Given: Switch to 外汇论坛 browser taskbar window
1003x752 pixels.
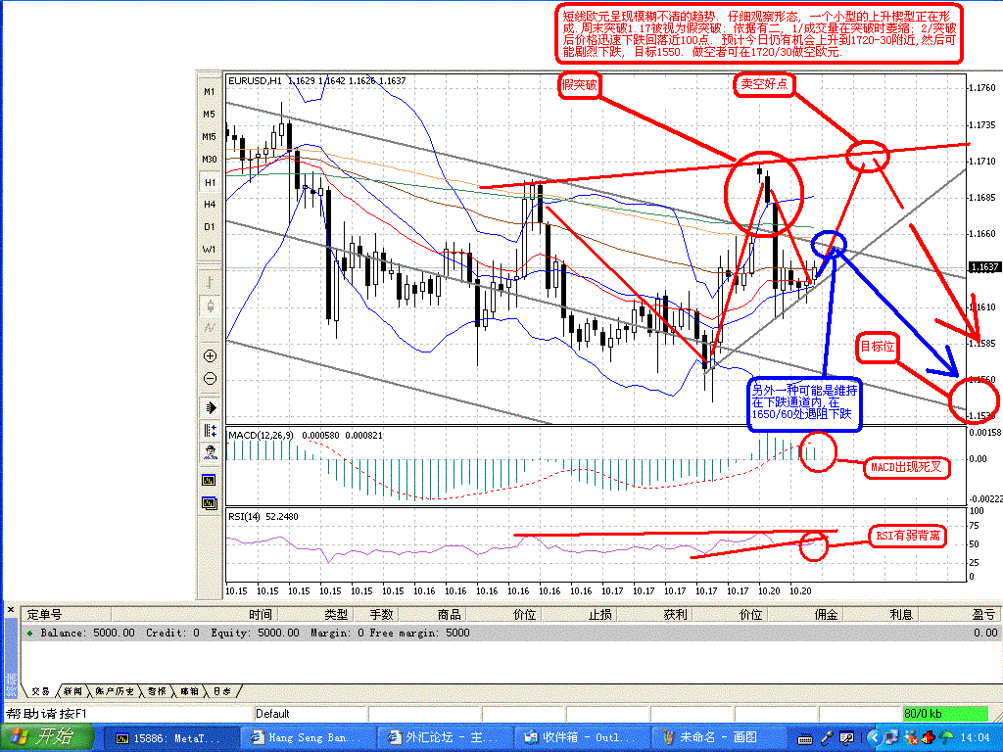Looking at the screenshot, I should [446, 738].
